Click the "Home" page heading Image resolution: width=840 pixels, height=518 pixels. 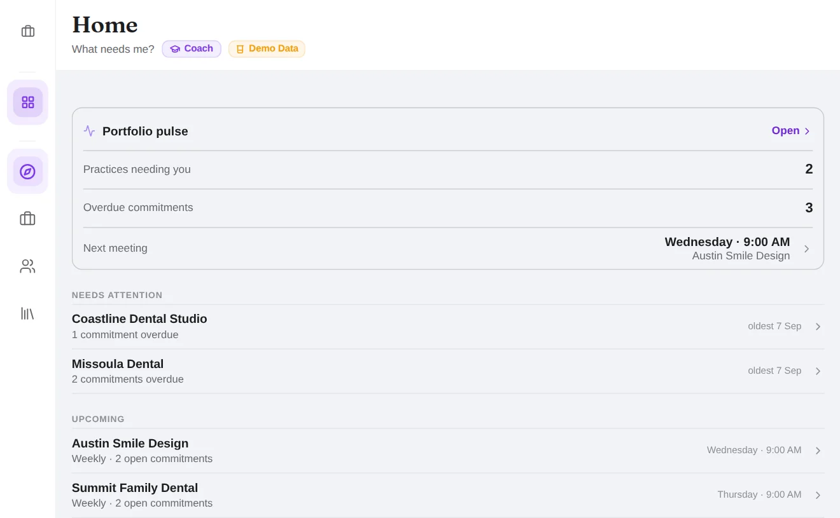pyautogui.click(x=105, y=25)
